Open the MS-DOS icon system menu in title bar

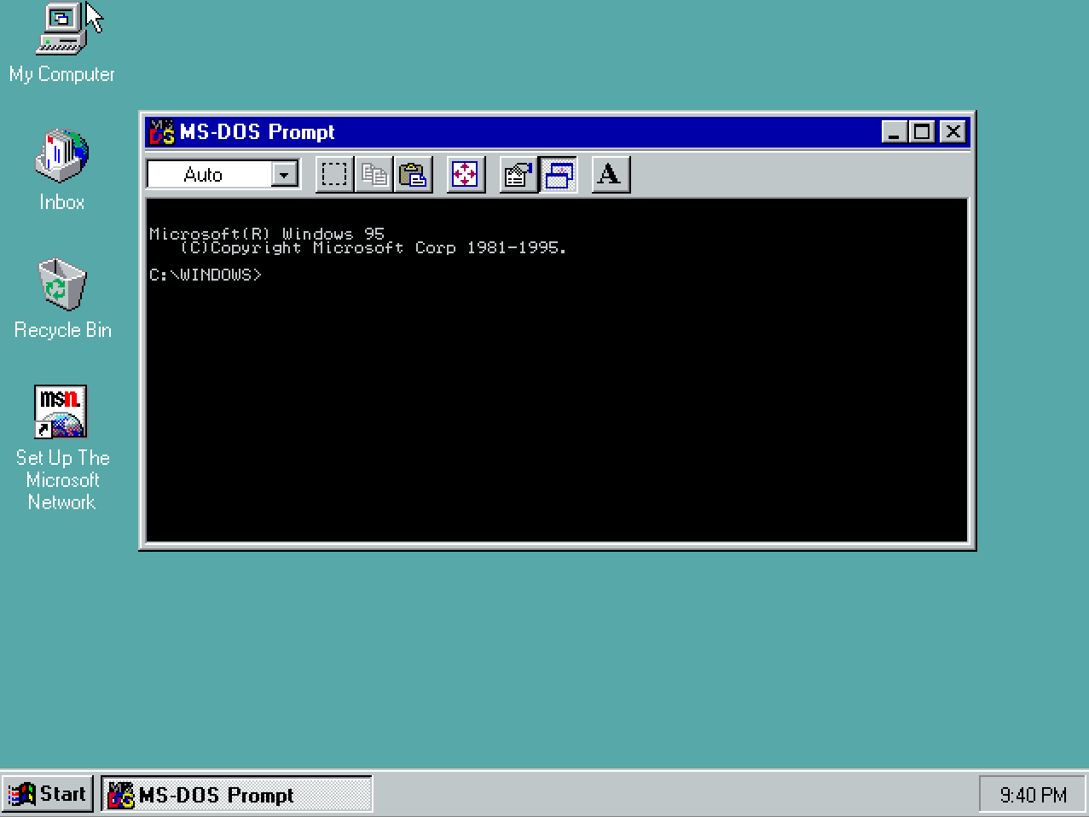pos(161,132)
